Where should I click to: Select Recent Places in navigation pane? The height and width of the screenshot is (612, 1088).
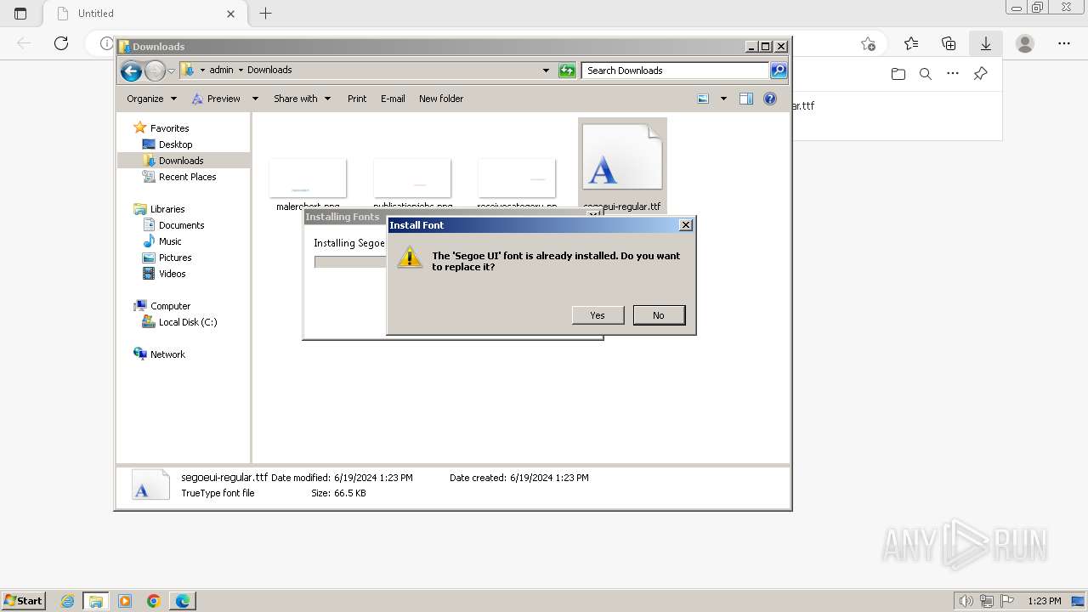tap(187, 177)
